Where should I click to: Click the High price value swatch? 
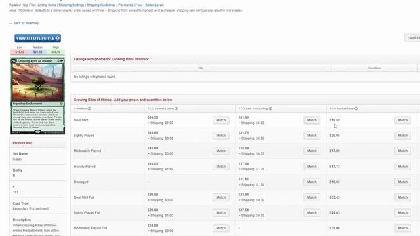56,52
